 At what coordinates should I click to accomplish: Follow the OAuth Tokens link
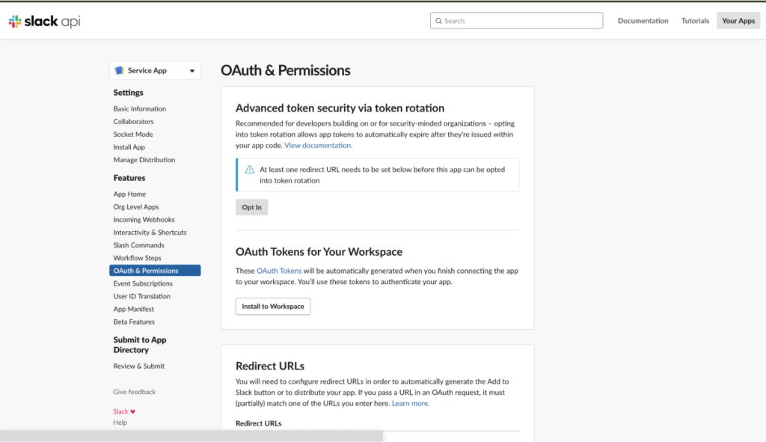point(279,271)
